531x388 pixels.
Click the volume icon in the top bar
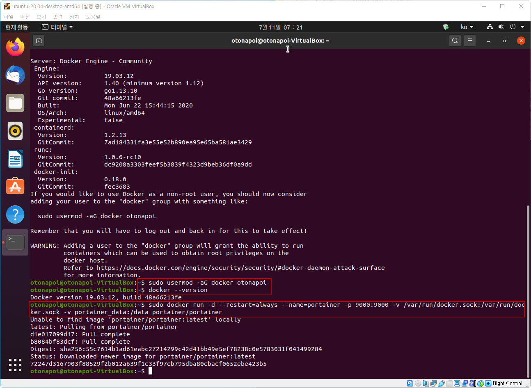tap(501, 27)
